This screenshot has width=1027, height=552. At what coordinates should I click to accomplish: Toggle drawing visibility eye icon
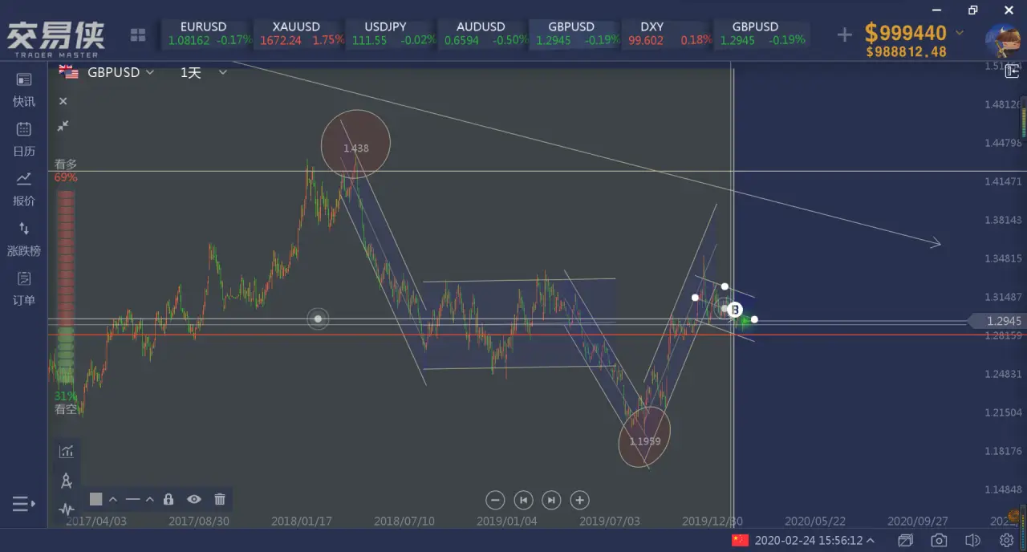coord(194,499)
